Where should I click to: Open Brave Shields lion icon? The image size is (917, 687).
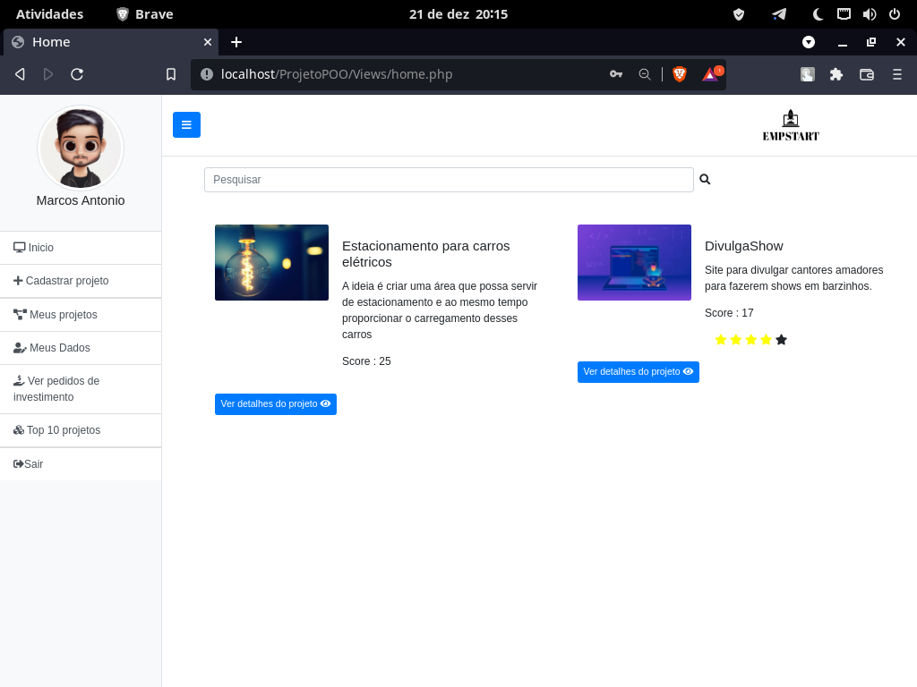[x=679, y=74]
